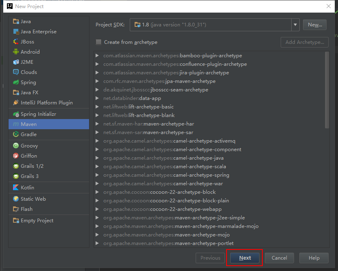Select the Kotlin icon
The height and width of the screenshot is (271, 338).
[16, 187]
